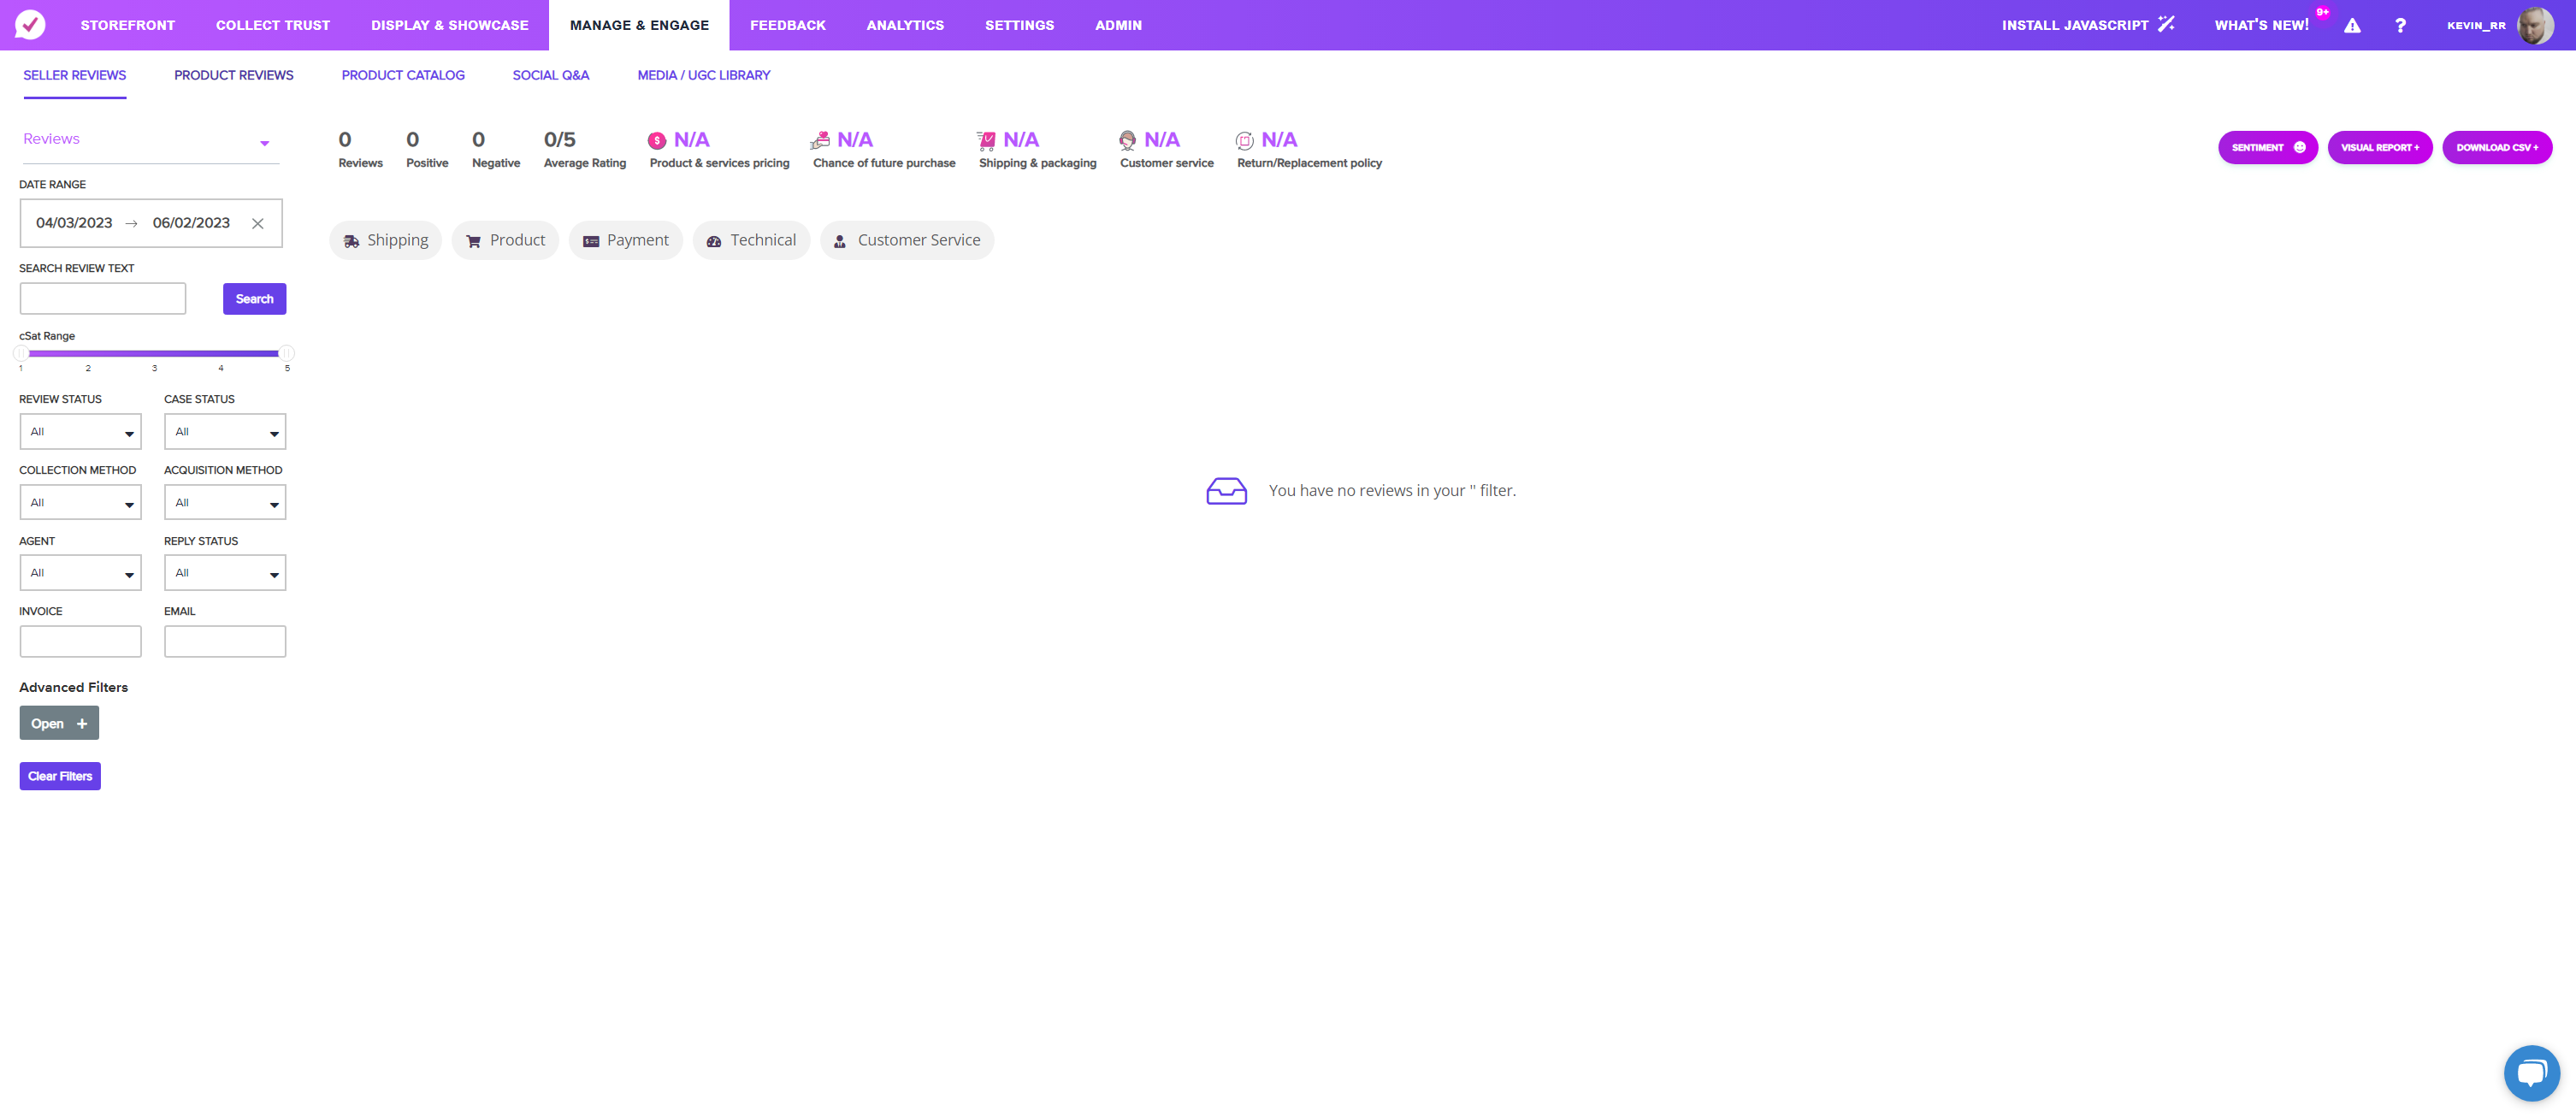Open the Analytics menu
2576x1117 pixels.
(905, 25)
